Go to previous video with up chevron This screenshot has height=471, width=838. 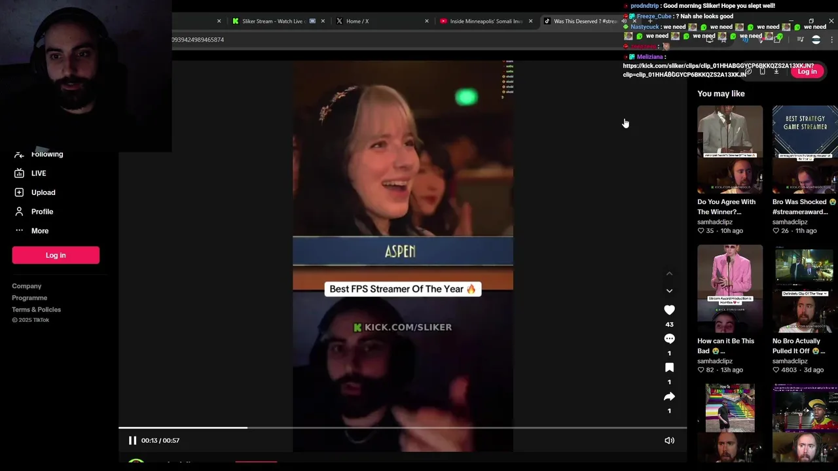669,273
